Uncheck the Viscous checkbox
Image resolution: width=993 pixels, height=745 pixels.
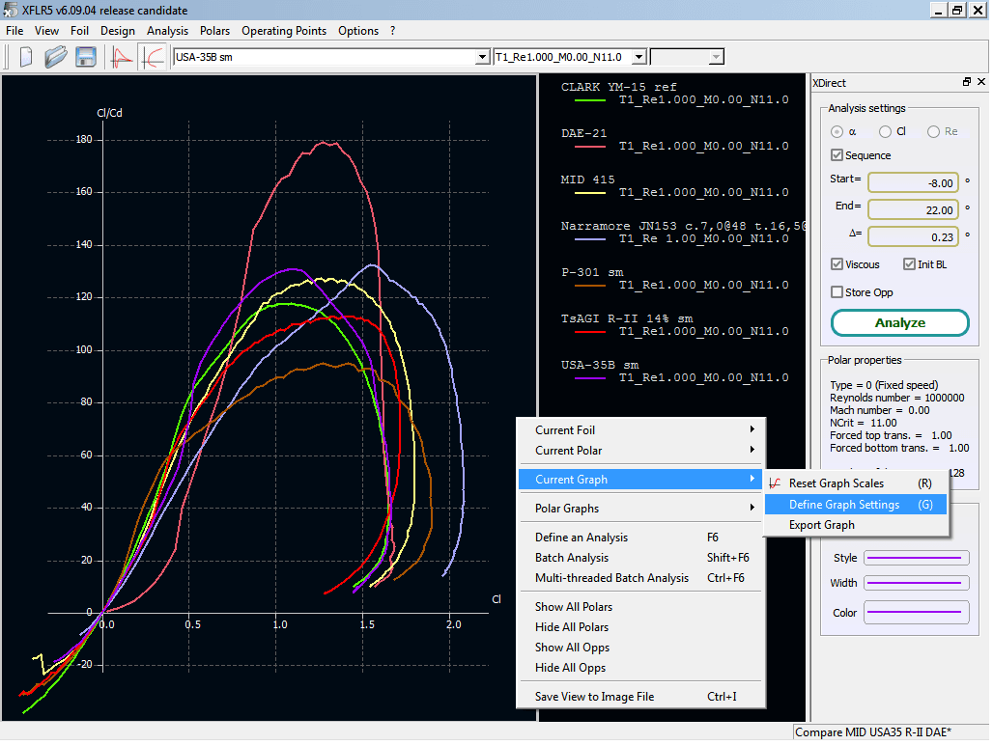click(837, 264)
